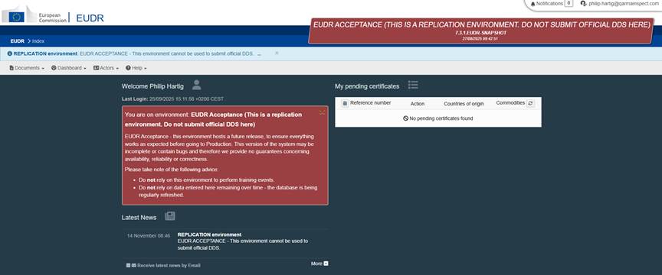Click the No pending certificates found message

click(438, 118)
